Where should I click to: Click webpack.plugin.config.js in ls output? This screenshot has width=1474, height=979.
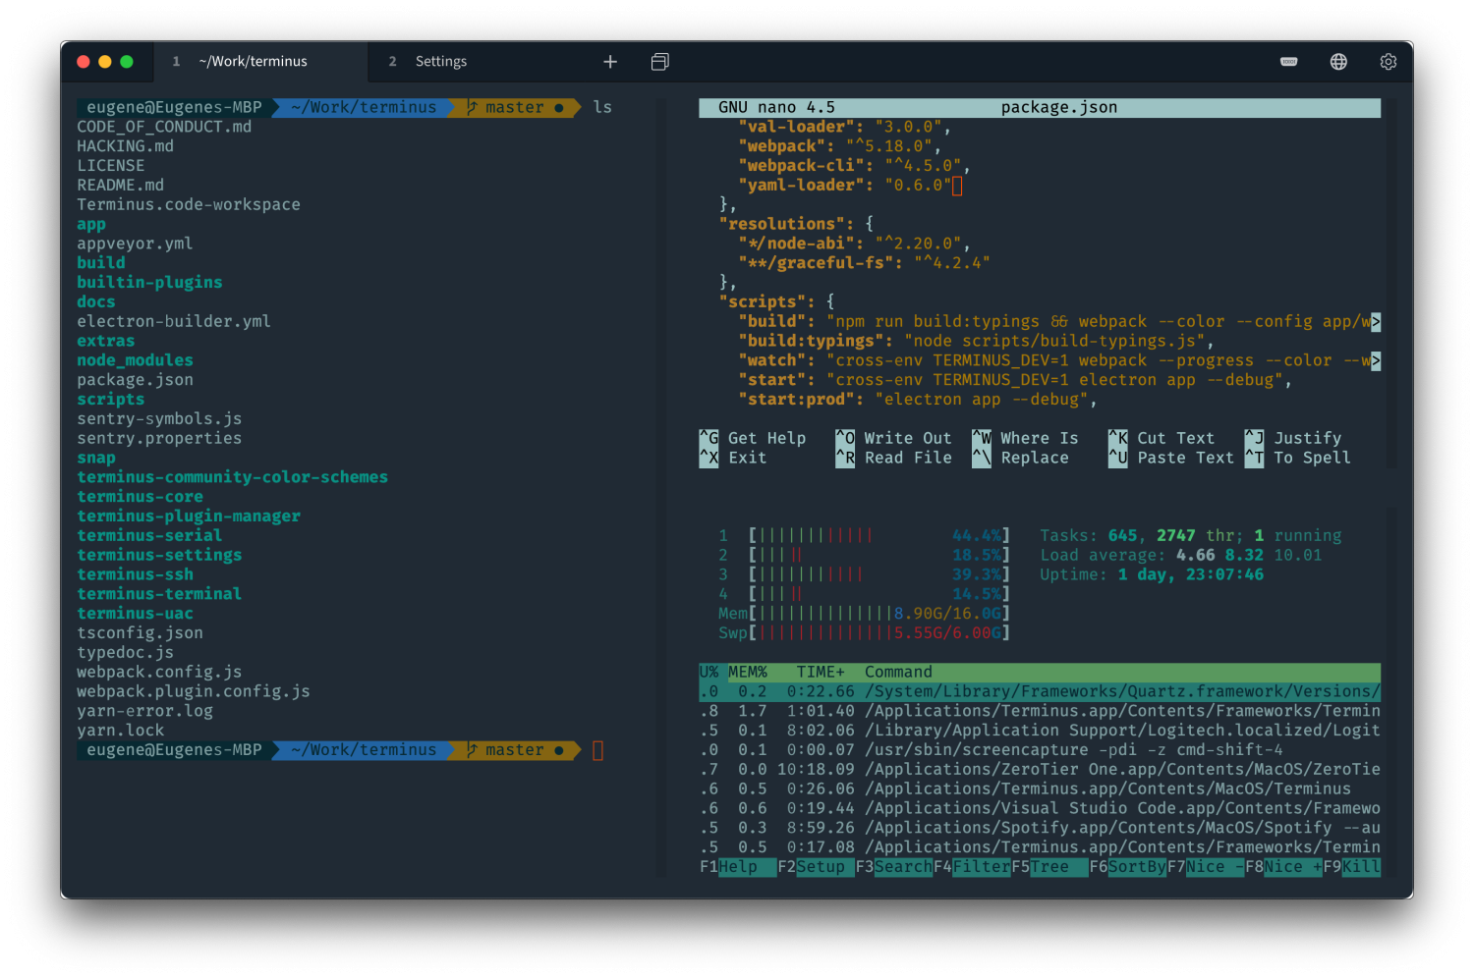point(194,692)
